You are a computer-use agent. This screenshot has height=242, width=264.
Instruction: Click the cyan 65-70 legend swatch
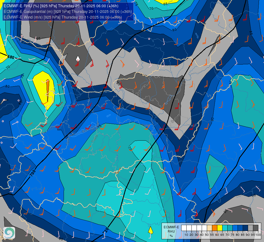(x=225, y=228)
